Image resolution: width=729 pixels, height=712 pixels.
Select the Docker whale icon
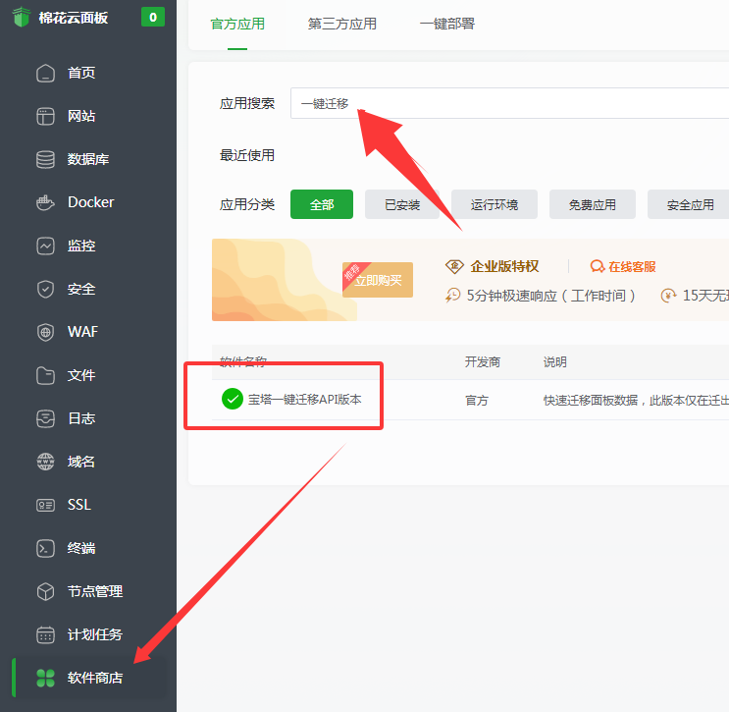tap(45, 202)
